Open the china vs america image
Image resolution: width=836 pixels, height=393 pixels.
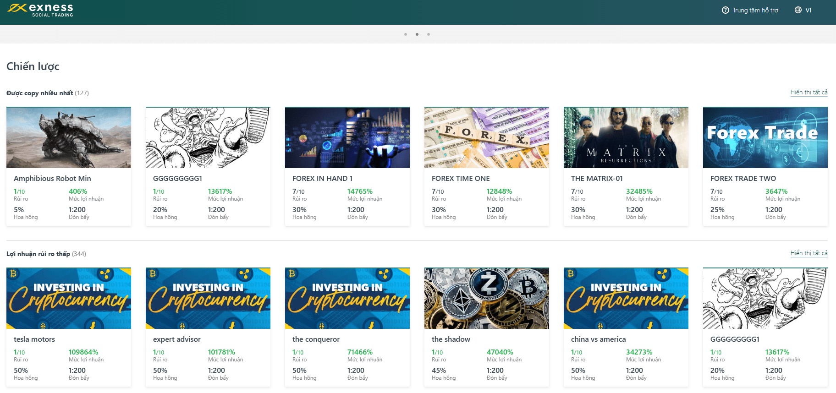click(626, 298)
